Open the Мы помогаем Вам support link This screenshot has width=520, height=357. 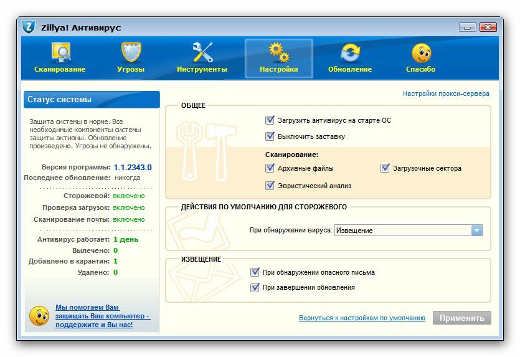(x=103, y=316)
